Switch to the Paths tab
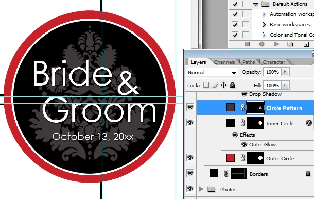This screenshot has width=314, height=199. (249, 62)
